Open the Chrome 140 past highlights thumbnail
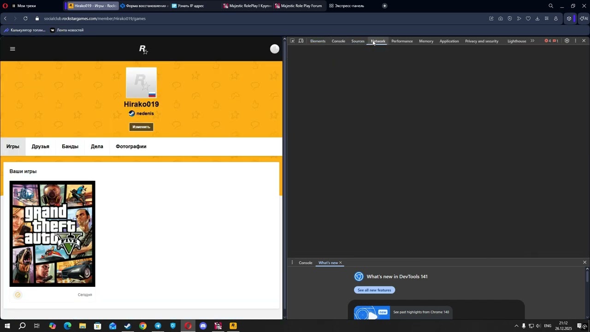Image resolution: width=590 pixels, height=332 pixels. click(x=372, y=313)
